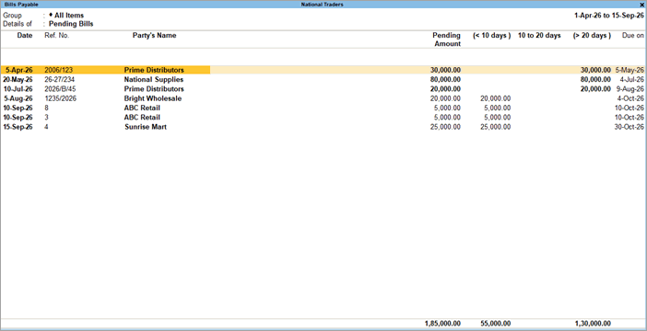Click the 20-May-26 date entry

[18, 79]
